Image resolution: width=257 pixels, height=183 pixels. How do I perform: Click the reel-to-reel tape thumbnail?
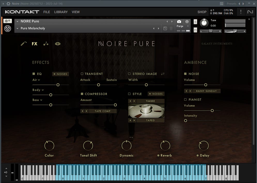146,111
